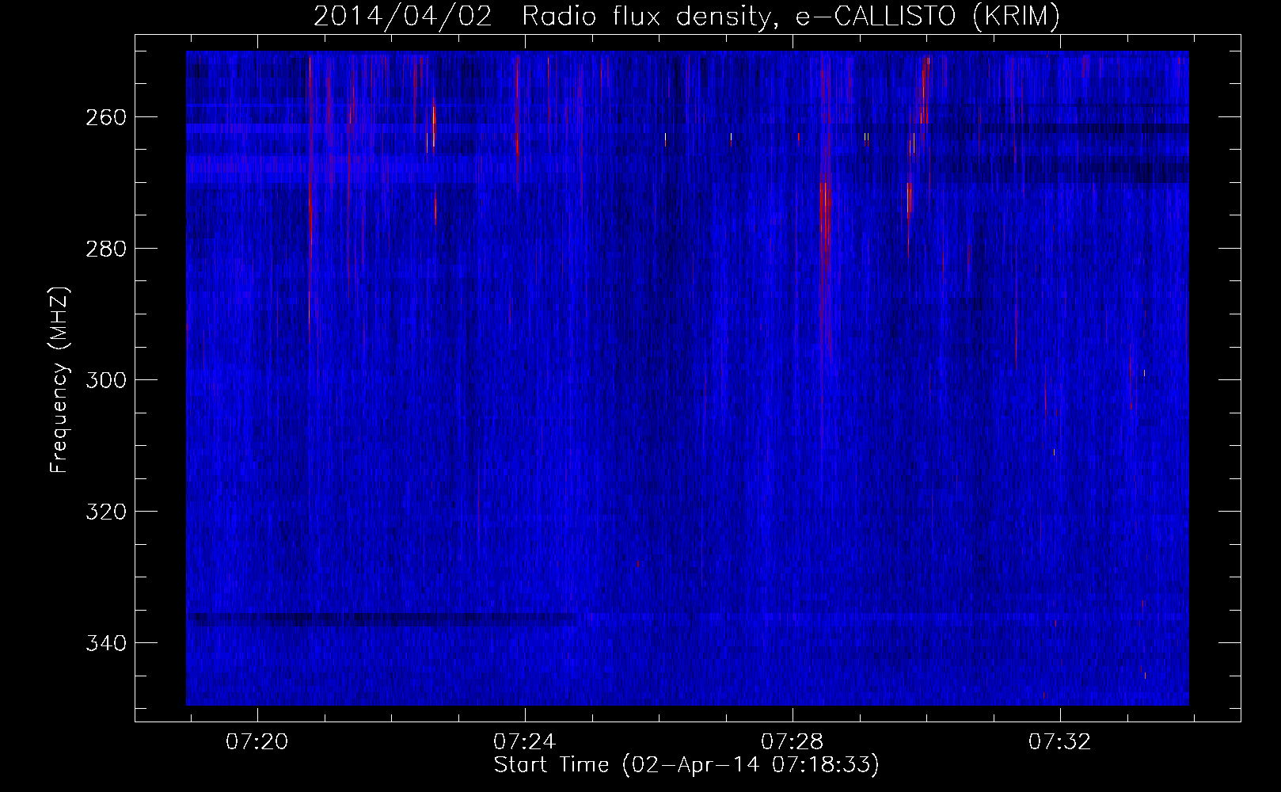Click the 'Start Time (02-Apr-14 07:18:33)' x-axis label
Image resolution: width=1281 pixels, height=792 pixels.
click(686, 765)
